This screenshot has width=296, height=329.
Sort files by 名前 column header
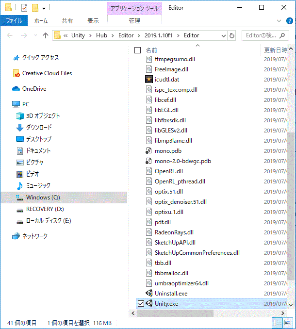(151, 50)
